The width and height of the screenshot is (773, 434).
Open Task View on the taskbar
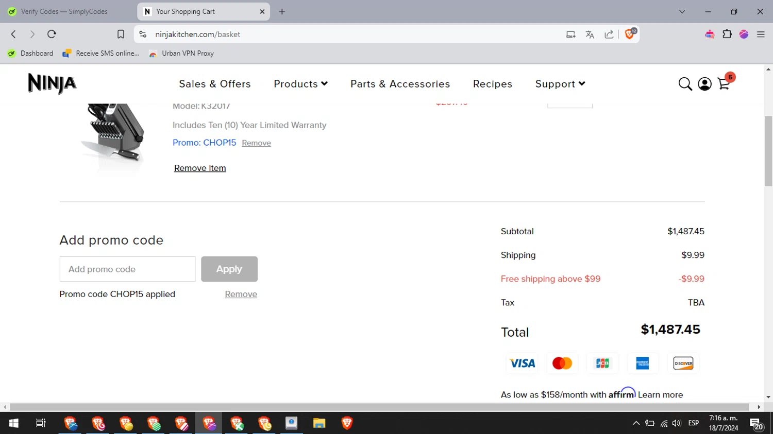(41, 423)
